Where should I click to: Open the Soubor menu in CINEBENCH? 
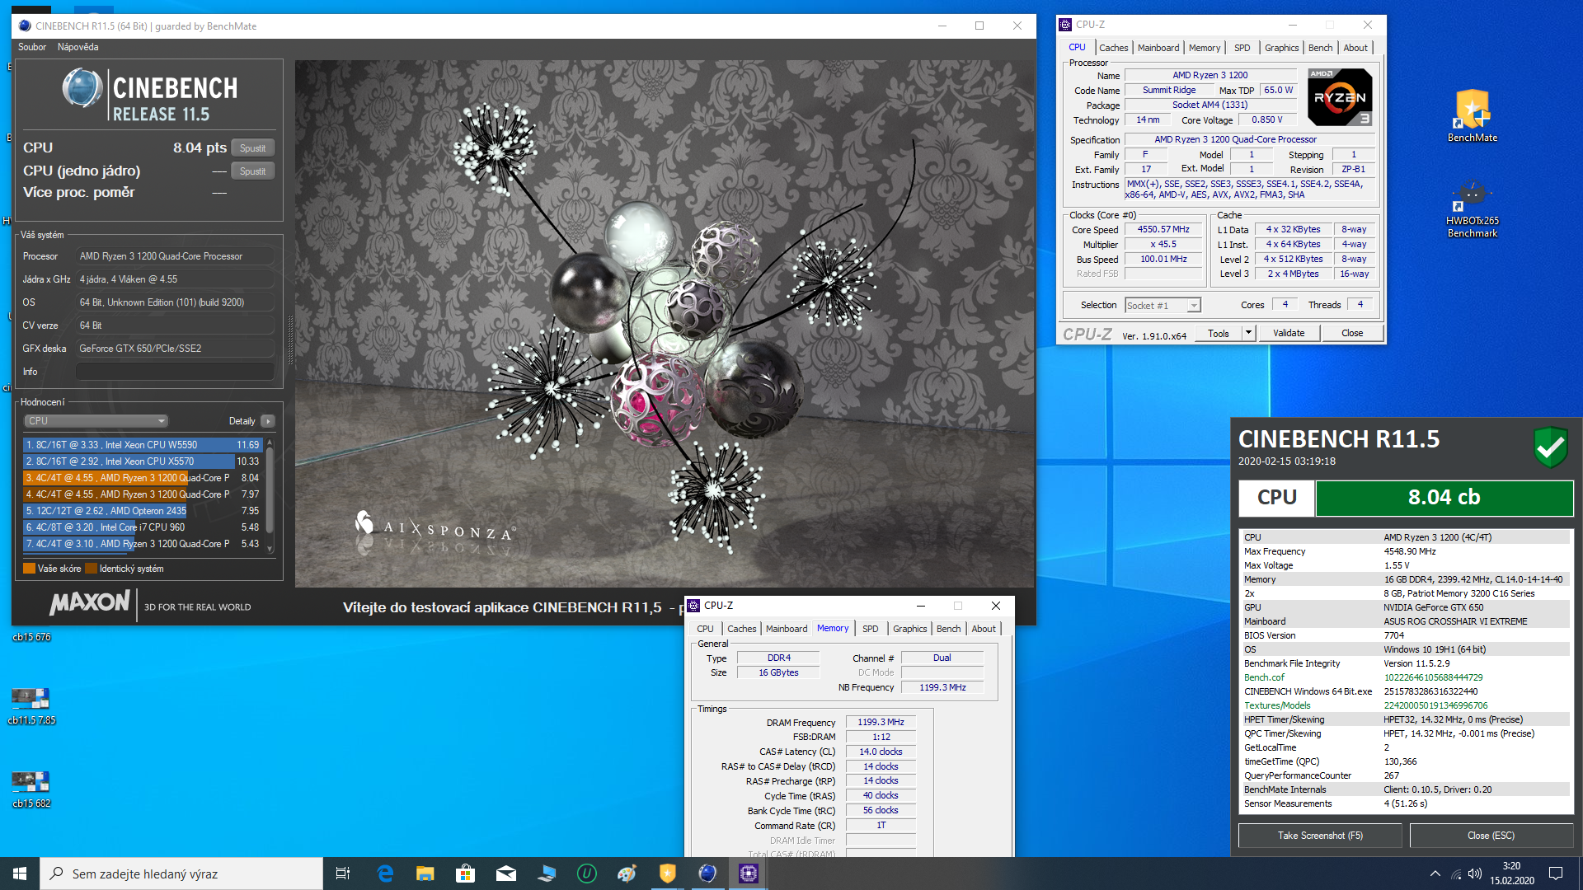pyautogui.click(x=32, y=47)
